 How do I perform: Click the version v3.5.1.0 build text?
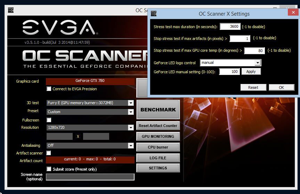tap(57, 42)
